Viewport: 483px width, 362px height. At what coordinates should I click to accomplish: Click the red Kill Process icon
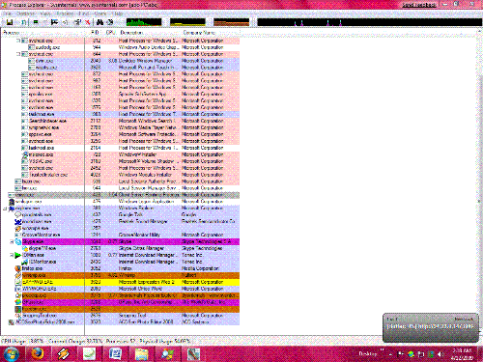point(88,22)
